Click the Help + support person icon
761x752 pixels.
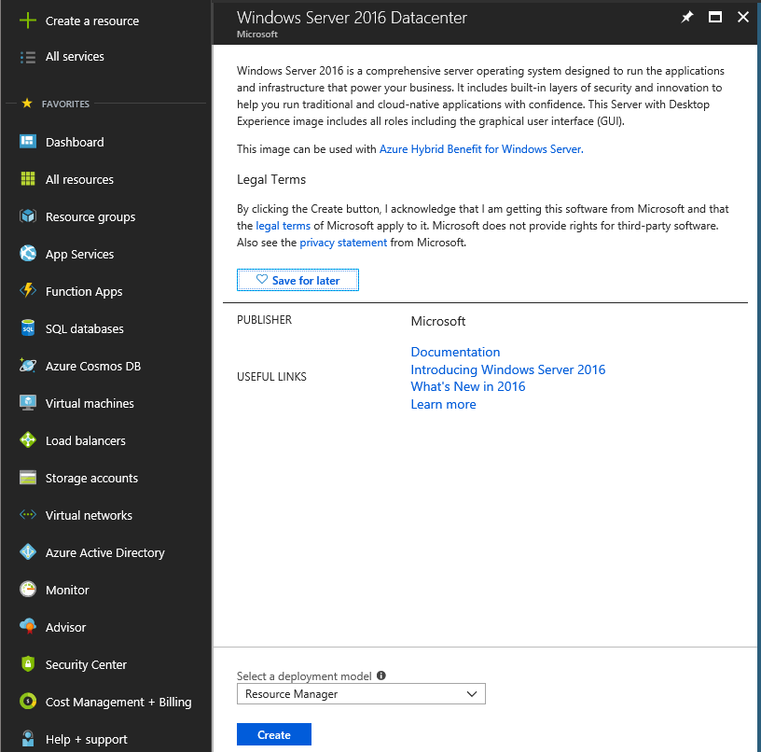point(28,738)
